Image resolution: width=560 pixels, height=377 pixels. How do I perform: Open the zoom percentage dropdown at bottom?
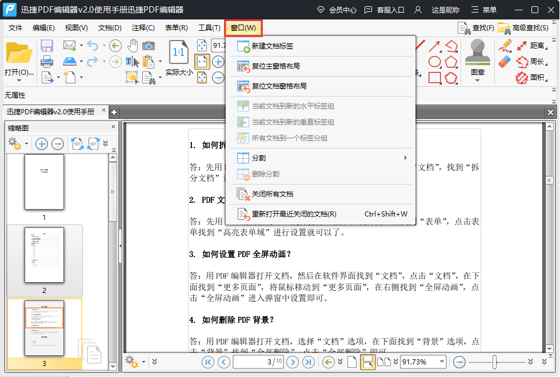coord(442,362)
